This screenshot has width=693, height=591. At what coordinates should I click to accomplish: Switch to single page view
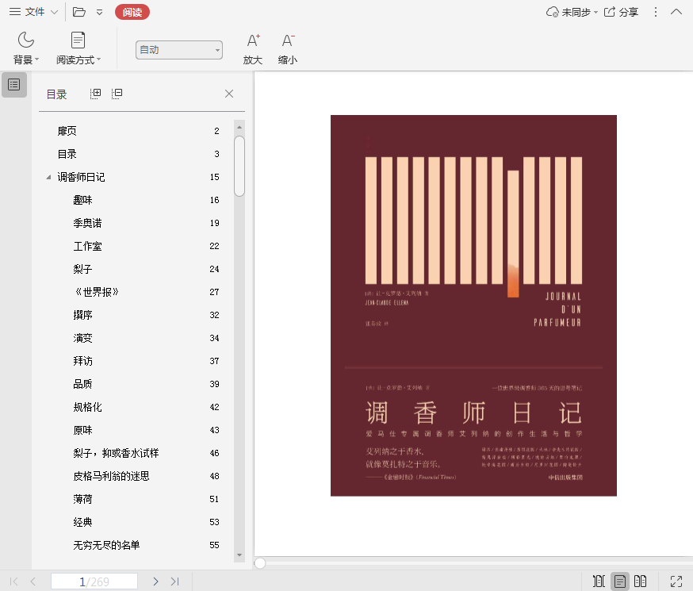tap(620, 581)
